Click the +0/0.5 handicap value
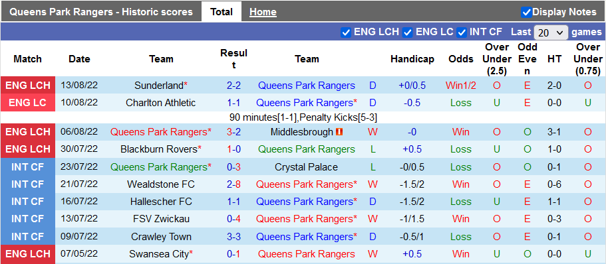This screenshot has width=606, height=264. [412, 86]
